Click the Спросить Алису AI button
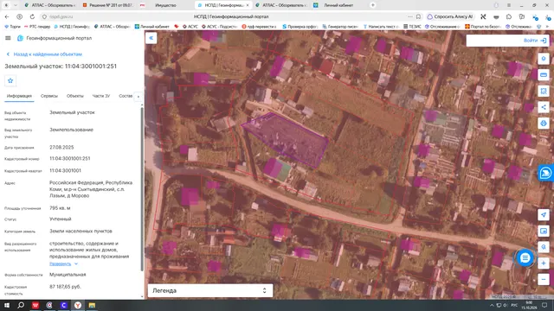This screenshot has height=311, width=554. pos(450,16)
